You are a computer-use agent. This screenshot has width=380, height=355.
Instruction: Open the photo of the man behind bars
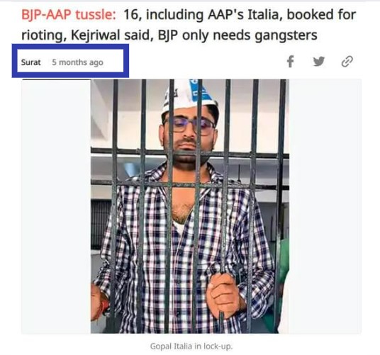190,206
